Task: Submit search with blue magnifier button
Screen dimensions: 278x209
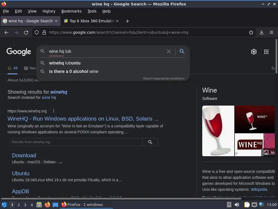Action: [x=182, y=51]
